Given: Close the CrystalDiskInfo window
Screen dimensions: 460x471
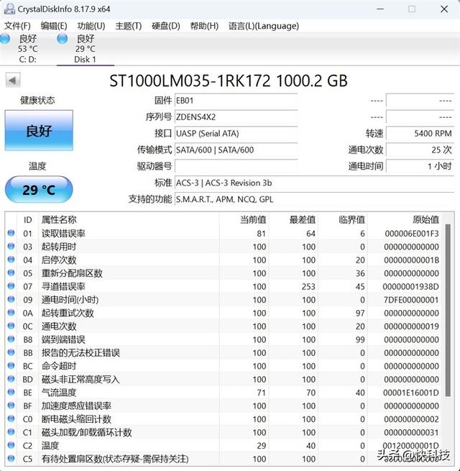Looking at the screenshot, I should tap(444, 9).
